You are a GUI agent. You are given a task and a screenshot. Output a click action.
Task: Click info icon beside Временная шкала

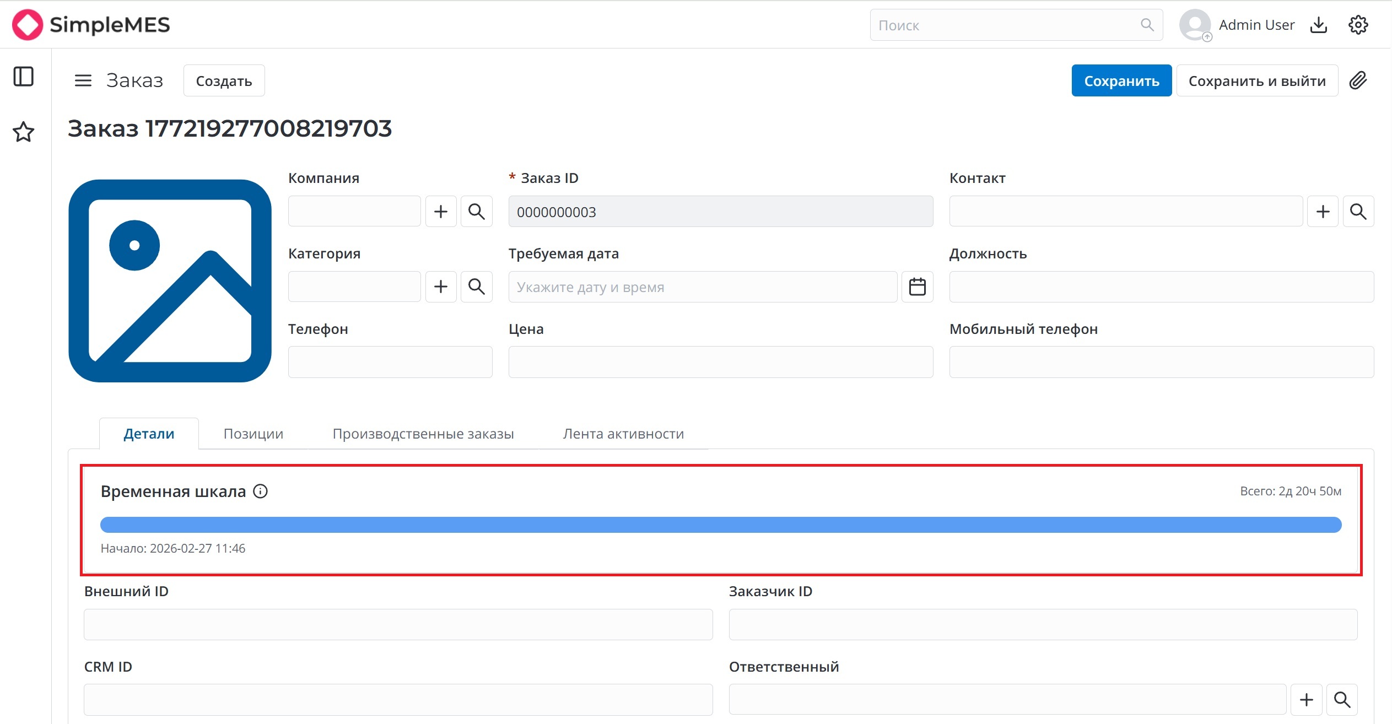260,491
